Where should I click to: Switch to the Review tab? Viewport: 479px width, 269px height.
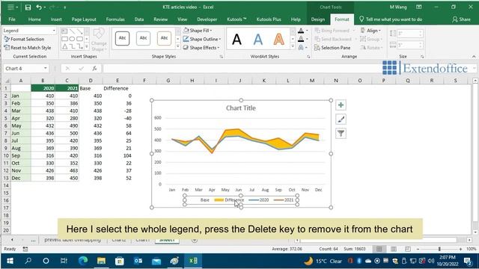(160, 19)
